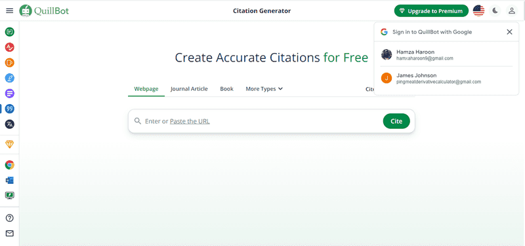Click the green Cite button

pos(396,121)
